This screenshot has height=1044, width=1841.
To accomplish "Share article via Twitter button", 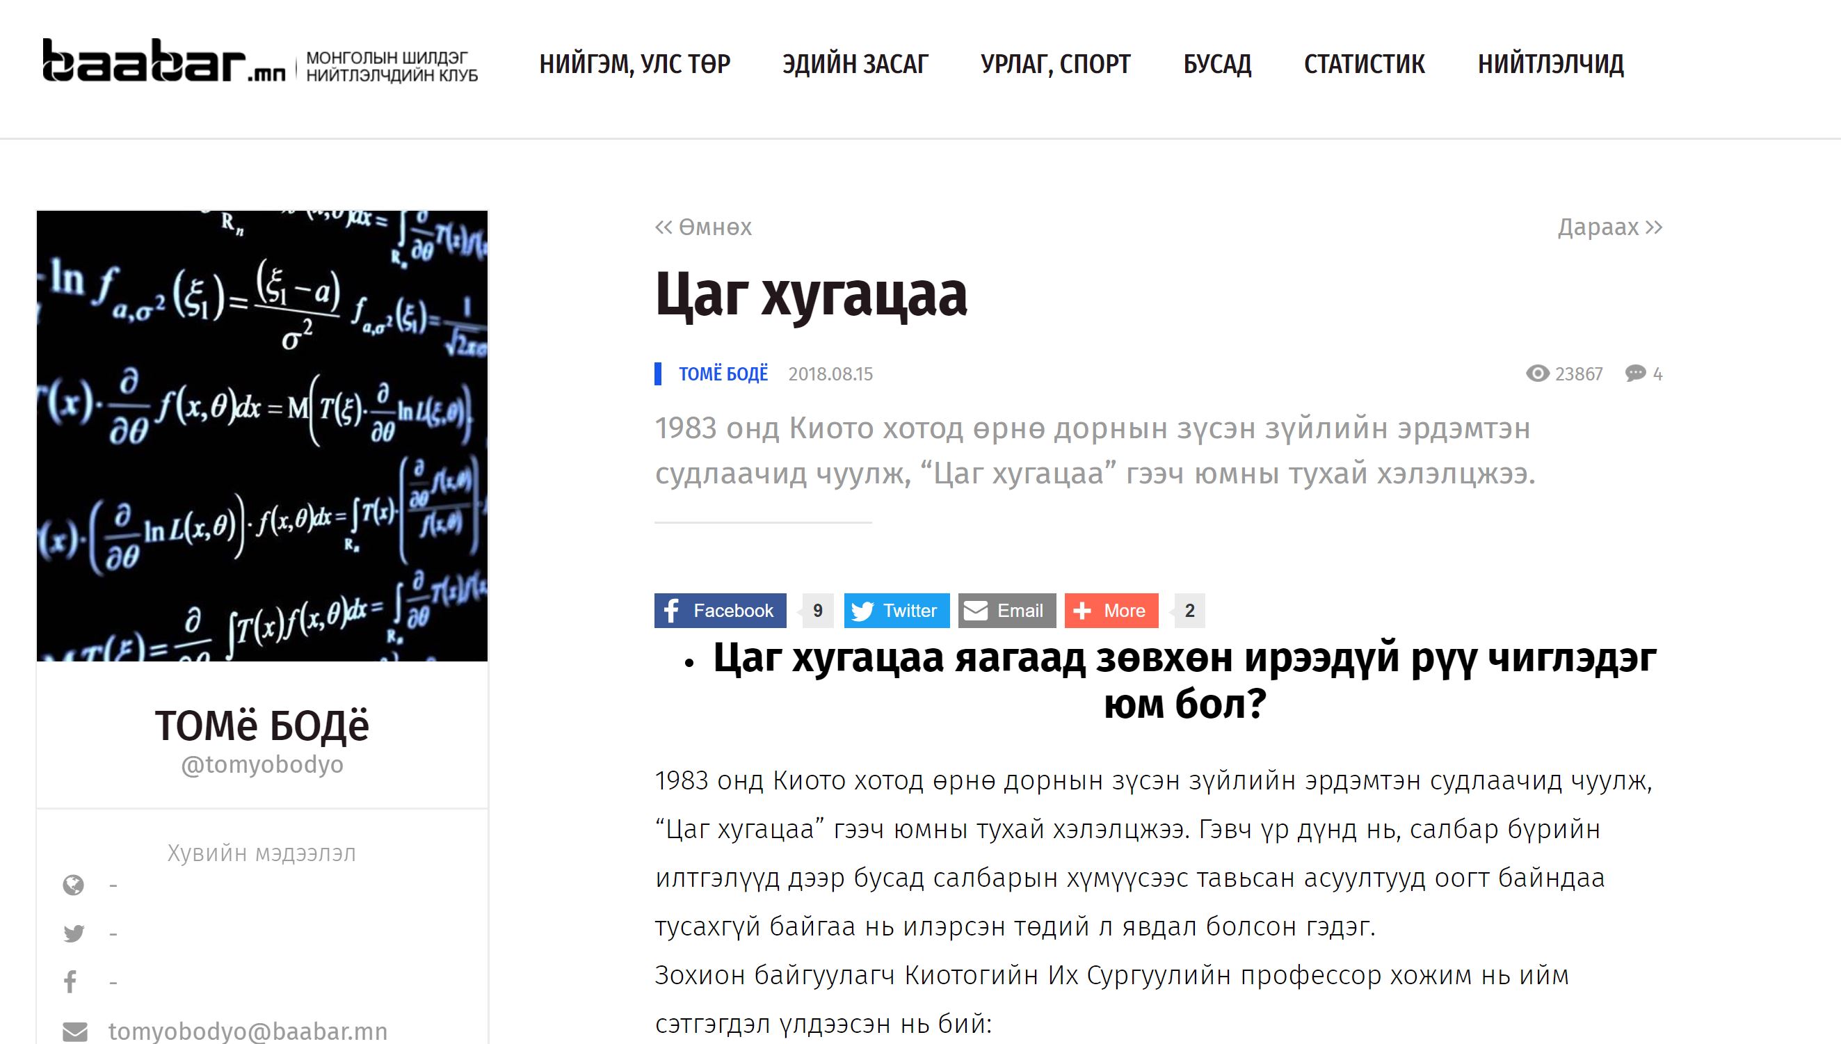I will (896, 610).
